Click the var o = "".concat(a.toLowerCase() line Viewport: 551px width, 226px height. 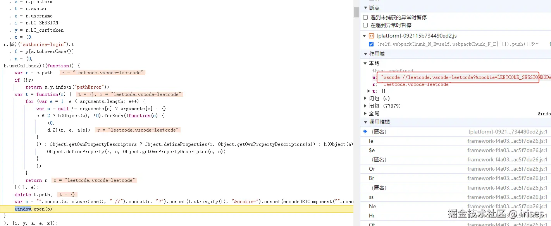coord(184,202)
